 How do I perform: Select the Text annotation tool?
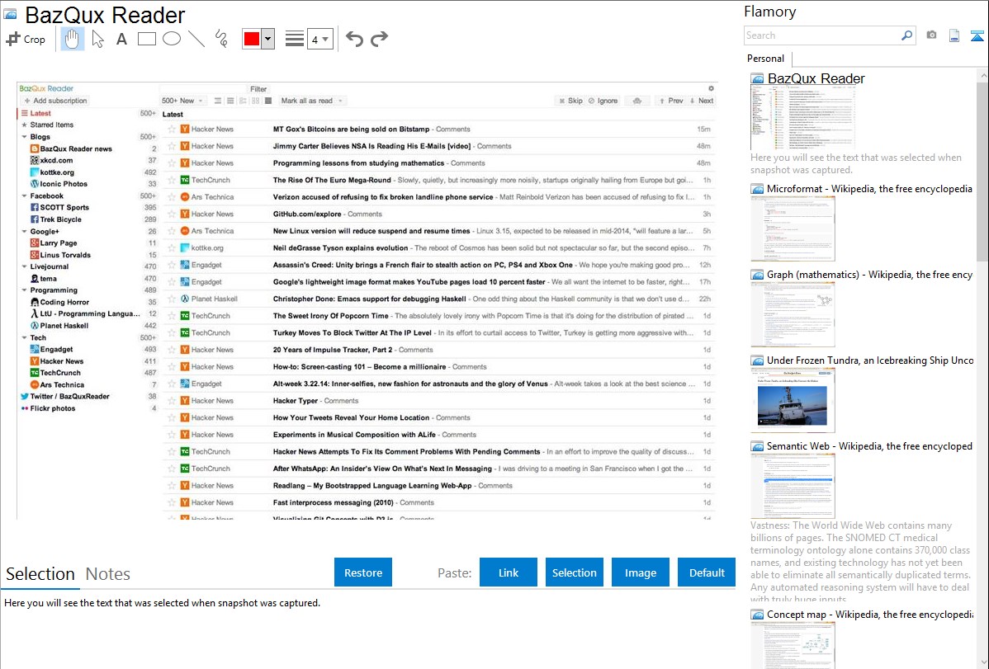click(x=121, y=39)
